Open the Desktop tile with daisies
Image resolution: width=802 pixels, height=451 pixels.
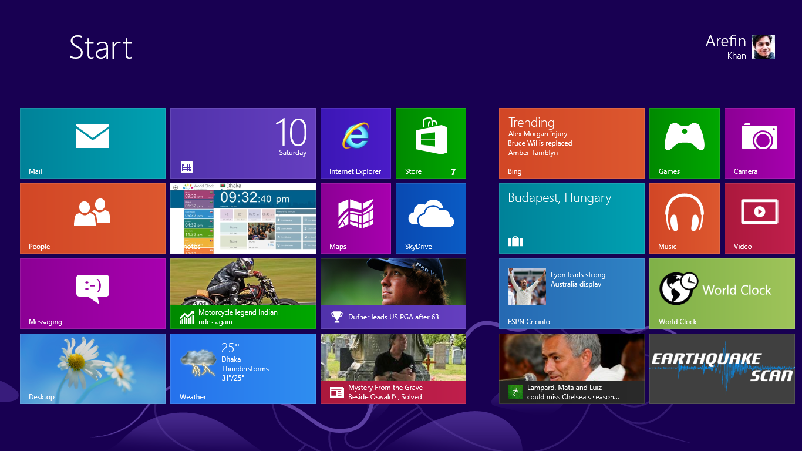(x=93, y=369)
